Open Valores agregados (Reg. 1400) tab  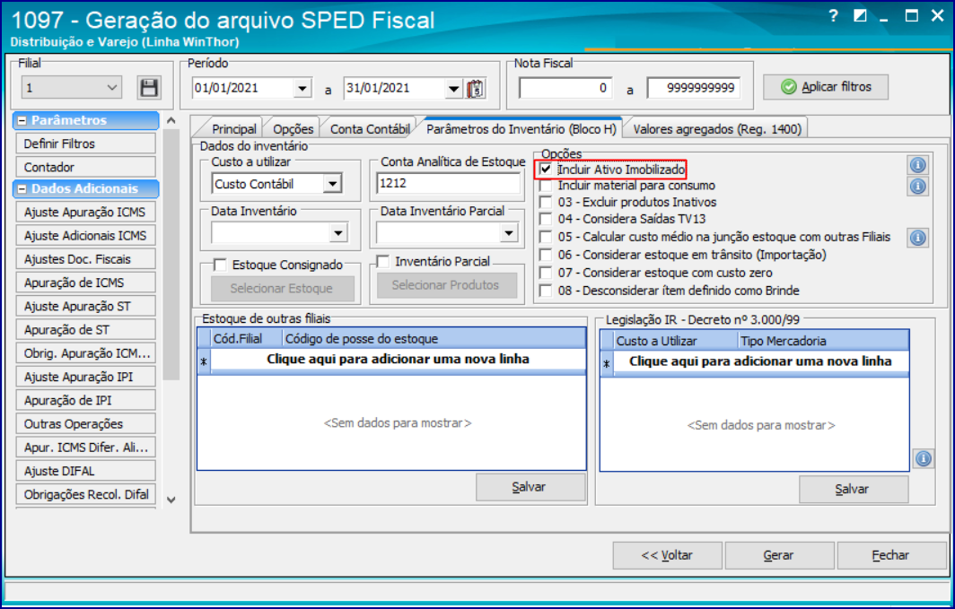point(717,129)
